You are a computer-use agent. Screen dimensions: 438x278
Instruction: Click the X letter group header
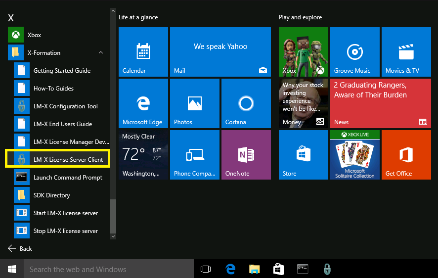pyautogui.click(x=11, y=18)
